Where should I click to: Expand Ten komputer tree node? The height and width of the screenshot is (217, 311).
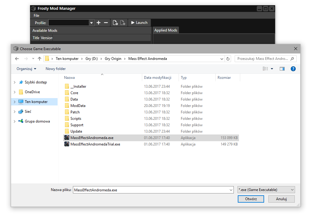click(x=14, y=102)
